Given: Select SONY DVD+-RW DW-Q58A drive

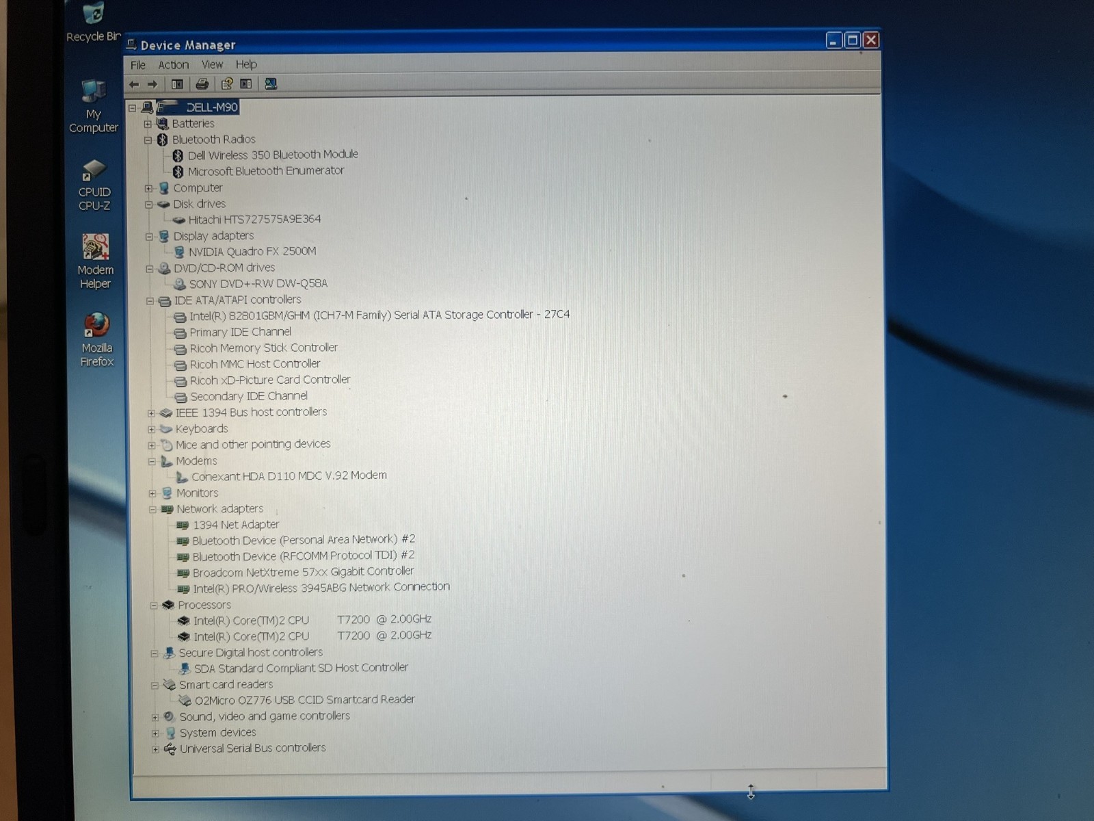Looking at the screenshot, I should [x=258, y=283].
